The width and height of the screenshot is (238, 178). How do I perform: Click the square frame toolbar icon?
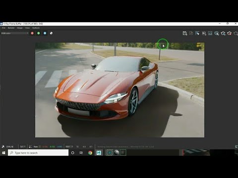coord(210,34)
